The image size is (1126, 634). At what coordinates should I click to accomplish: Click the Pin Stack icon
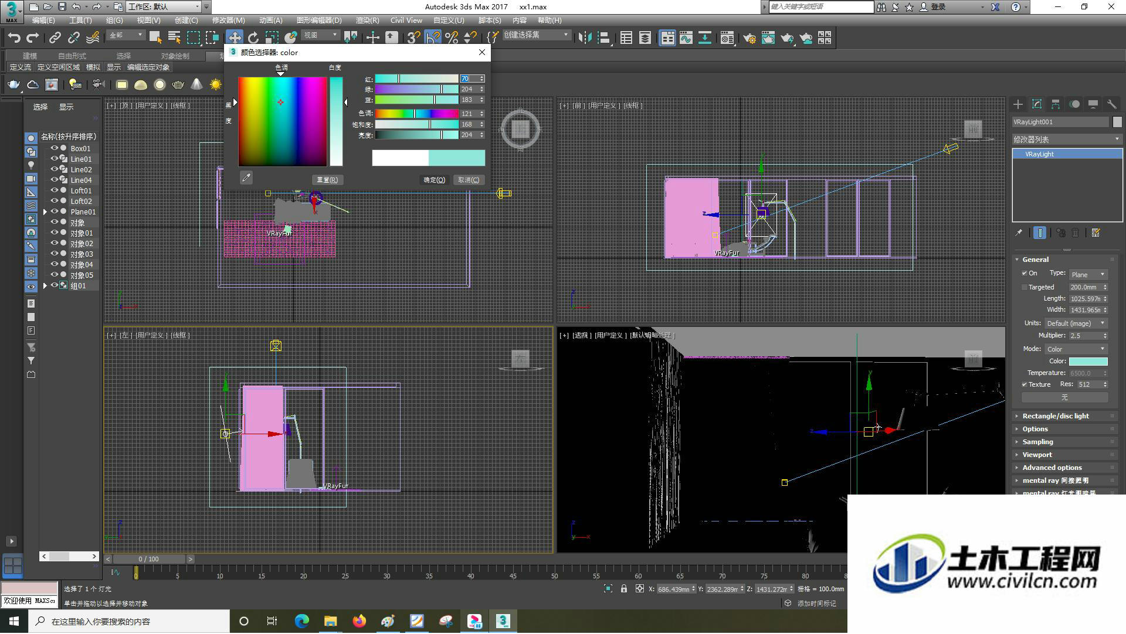[x=1019, y=233]
